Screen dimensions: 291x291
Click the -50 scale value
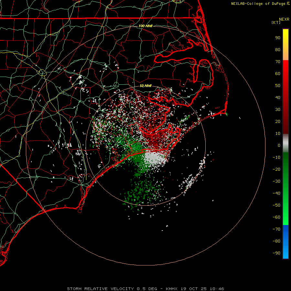click(x=276, y=205)
